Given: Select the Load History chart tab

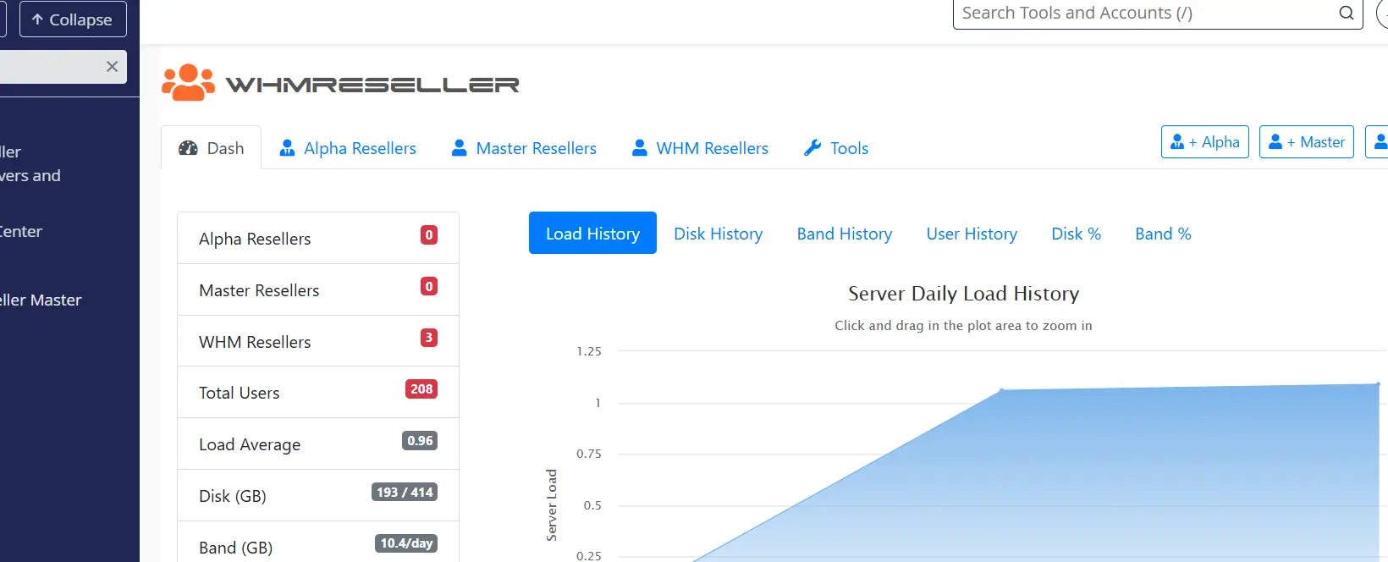Looking at the screenshot, I should click(x=592, y=233).
